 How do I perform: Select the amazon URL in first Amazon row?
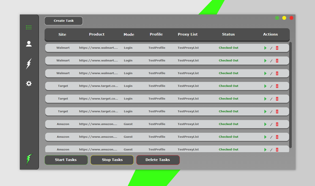point(98,124)
